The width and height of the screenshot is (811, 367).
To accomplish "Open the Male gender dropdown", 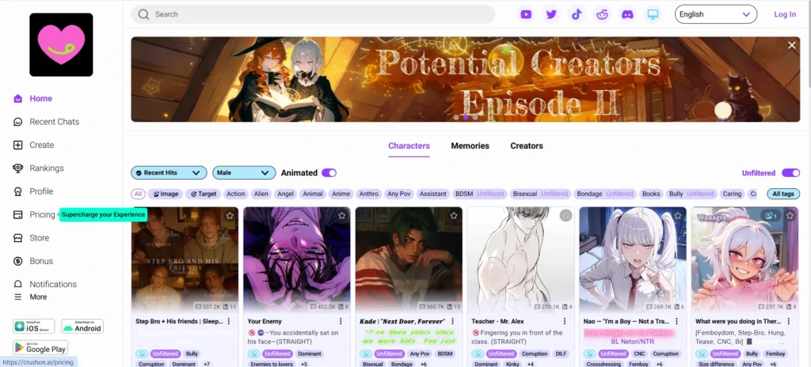I will 244,172.
